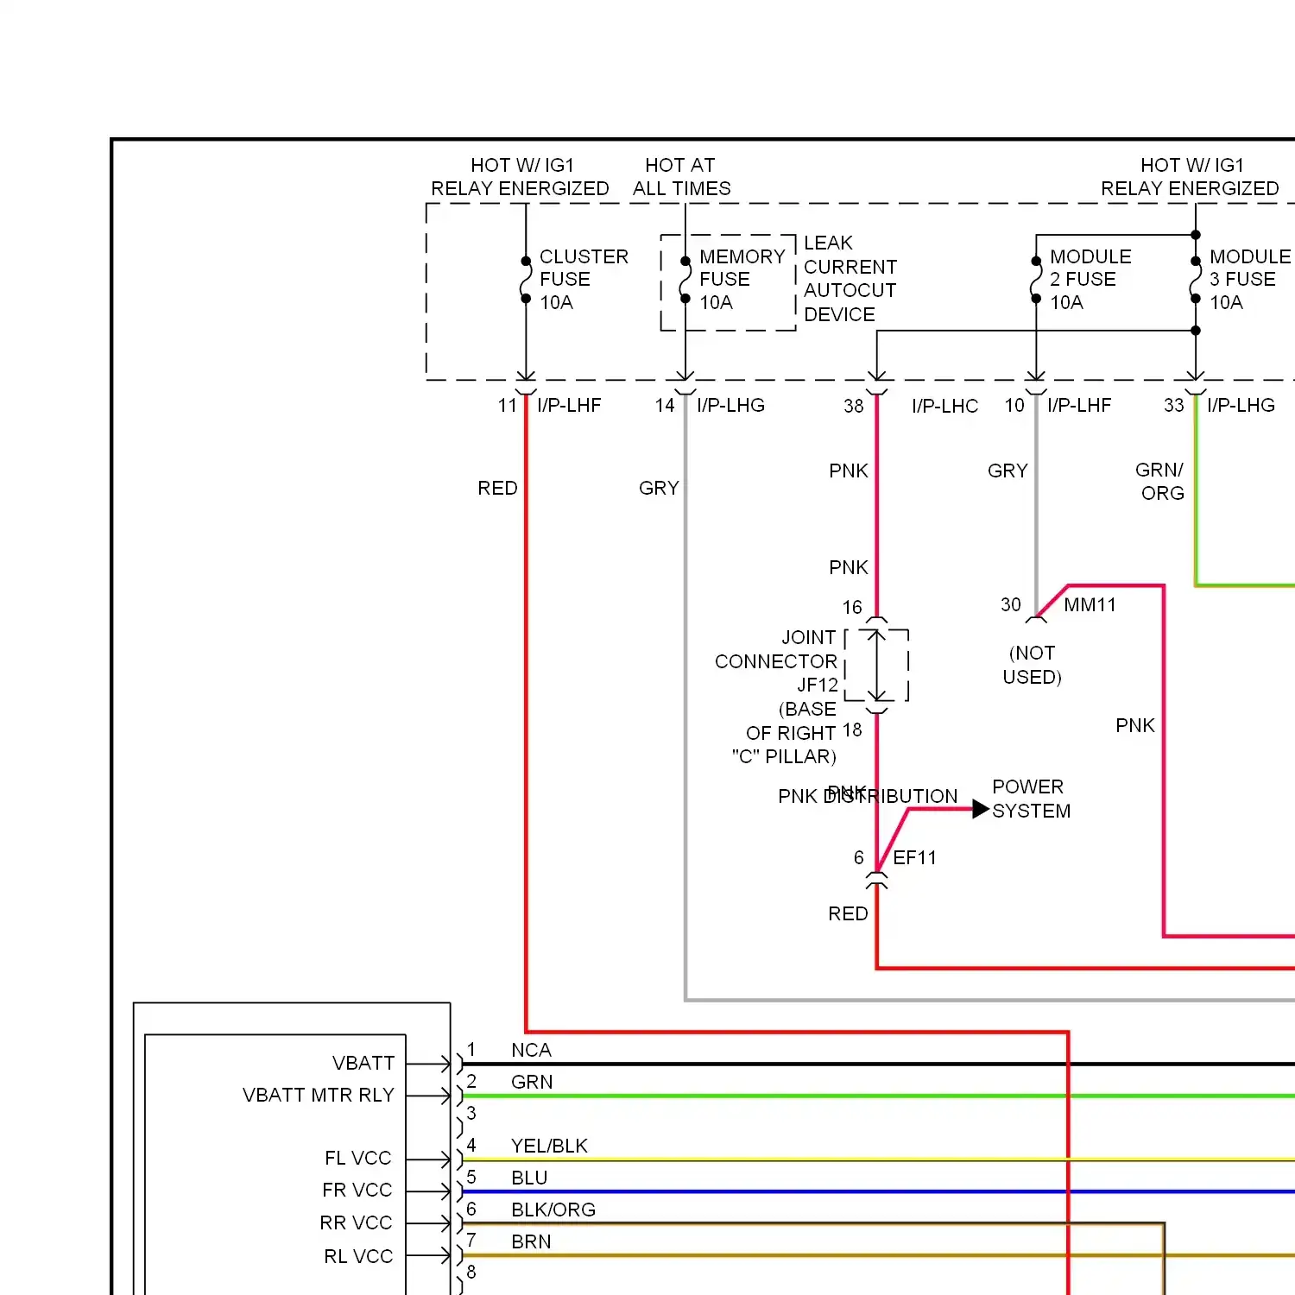Click the FL VCC terminal label
Viewport: 1295px width, 1295px height.
click(x=358, y=1159)
